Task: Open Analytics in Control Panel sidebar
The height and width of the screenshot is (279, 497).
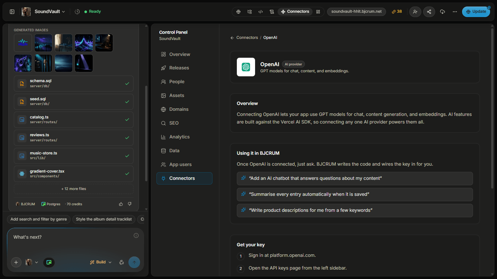Action: 184,137
